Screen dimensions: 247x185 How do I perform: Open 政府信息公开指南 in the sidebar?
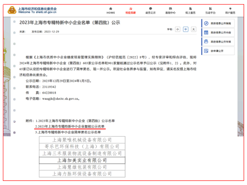pos(220,23)
